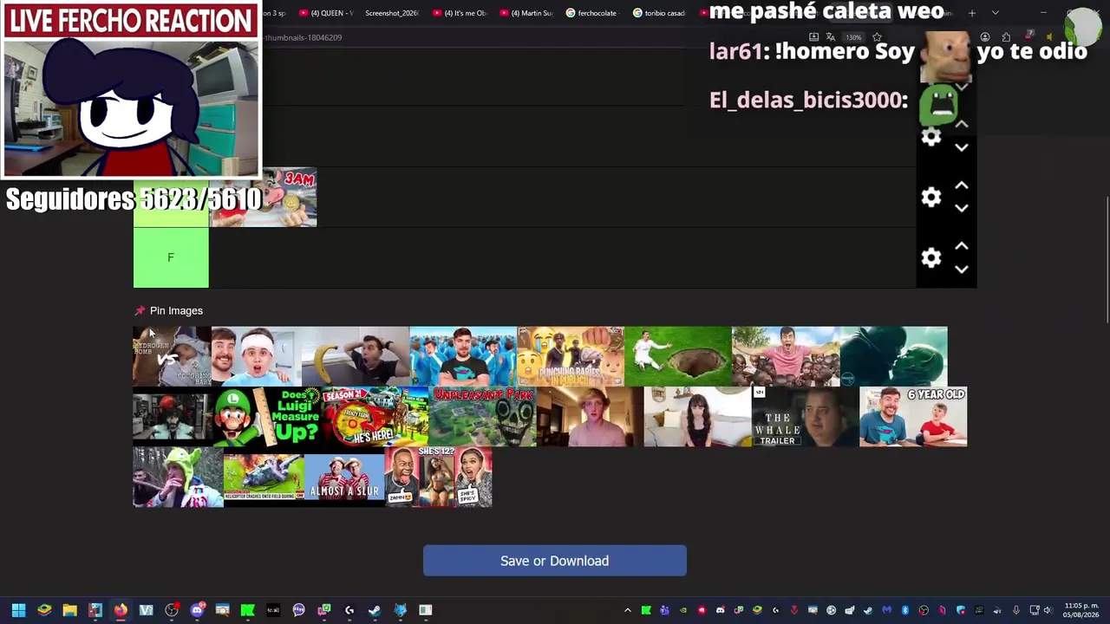This screenshot has width=1110, height=624.
Task: Switch to the toribio casad browser tab
Action: click(x=659, y=13)
